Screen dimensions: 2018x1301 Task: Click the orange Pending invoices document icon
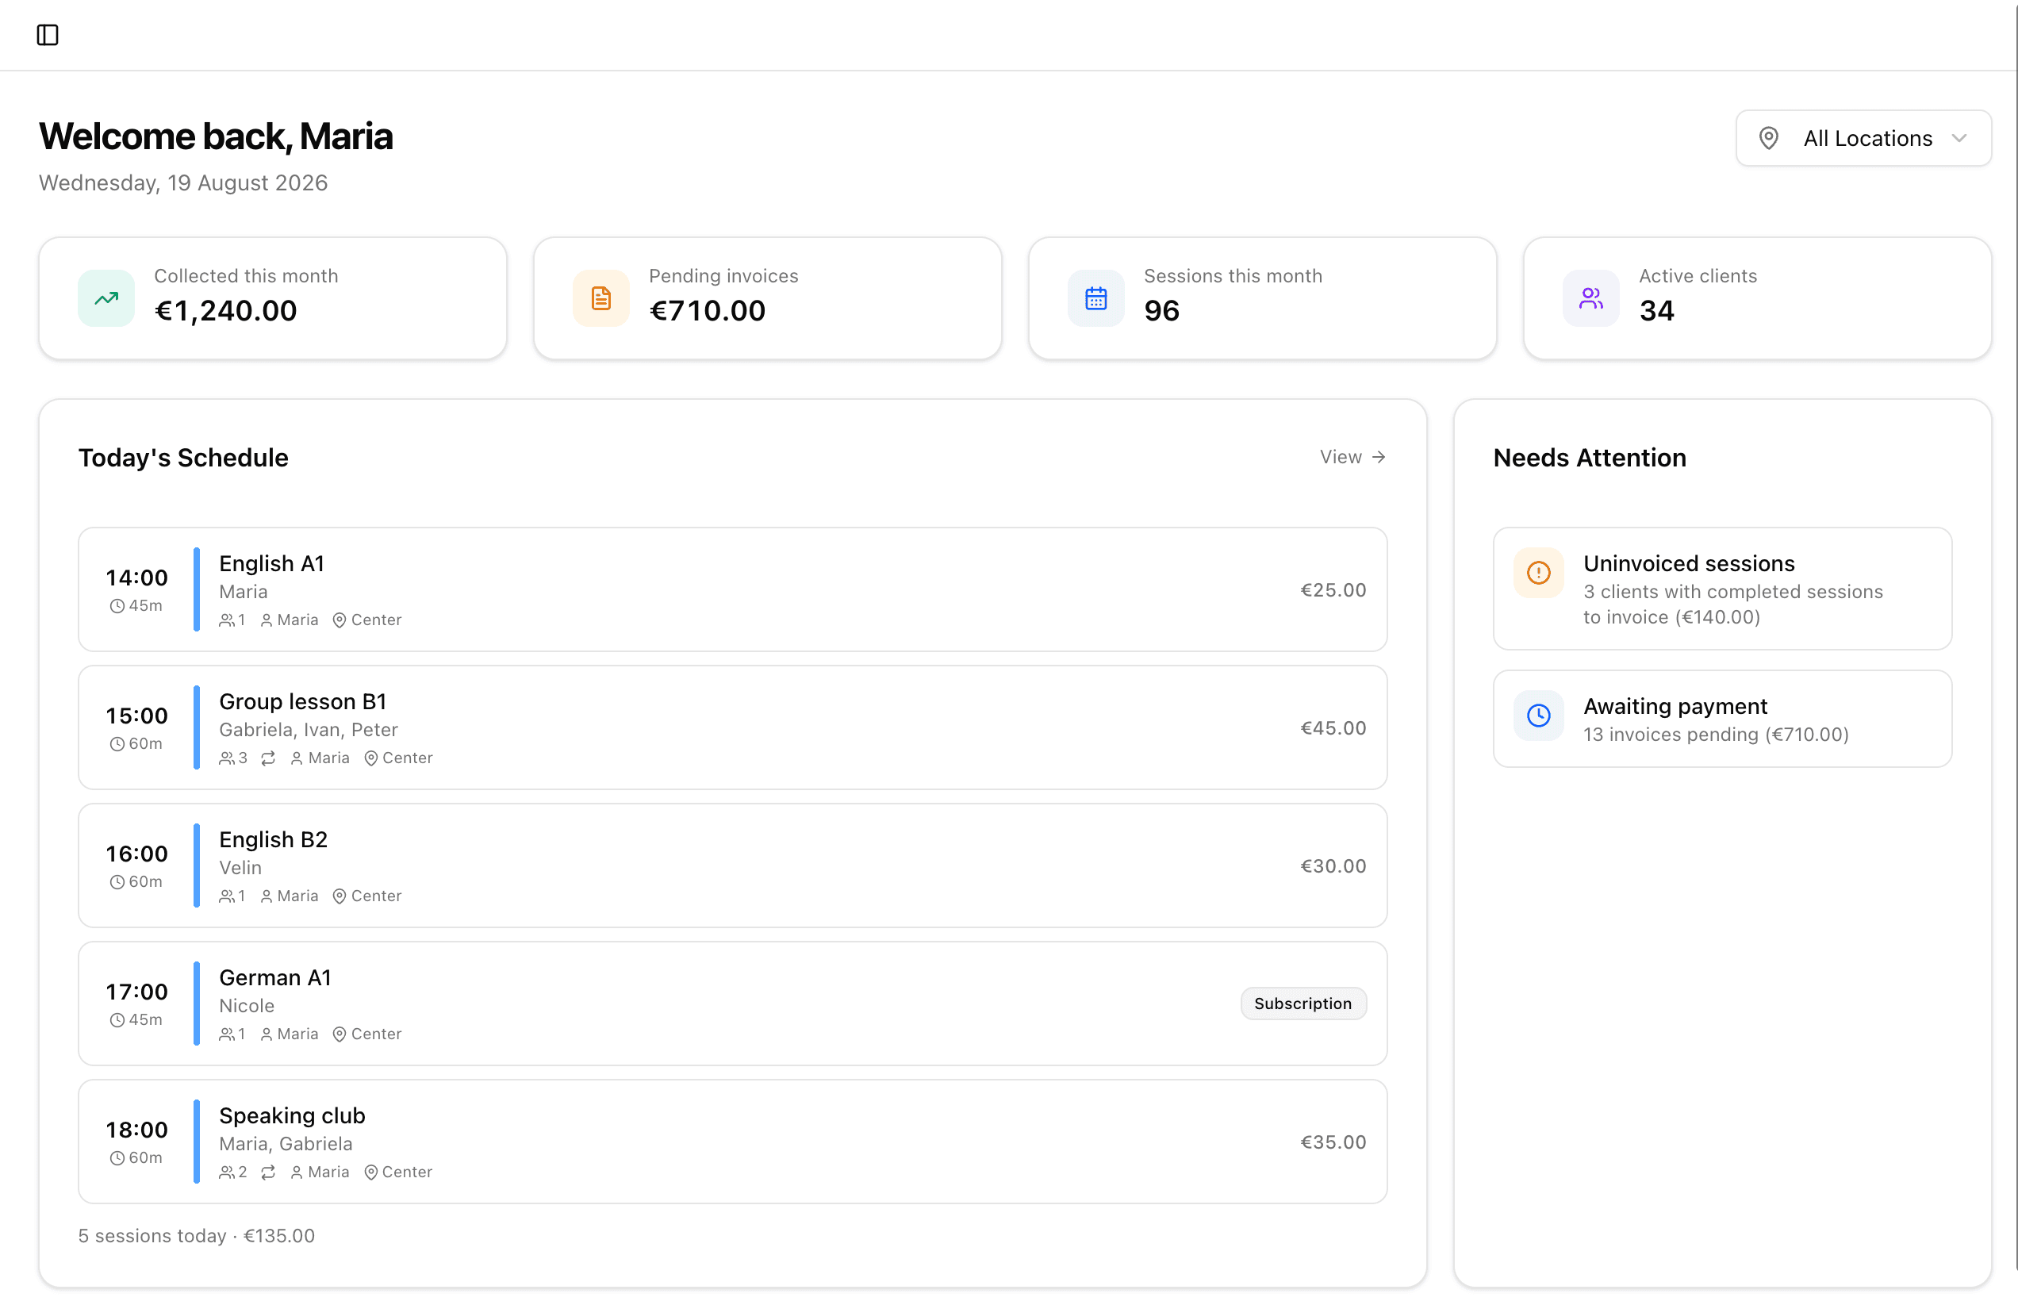(x=600, y=298)
